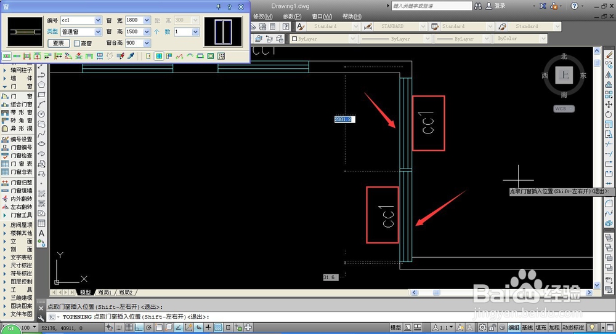616x334 pixels.
Task: Switch to 布局1 tab
Action: coord(105,292)
